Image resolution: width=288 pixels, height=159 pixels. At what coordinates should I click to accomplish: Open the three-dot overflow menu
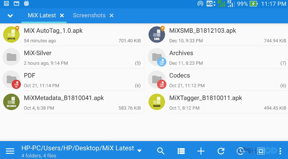[x=280, y=151]
